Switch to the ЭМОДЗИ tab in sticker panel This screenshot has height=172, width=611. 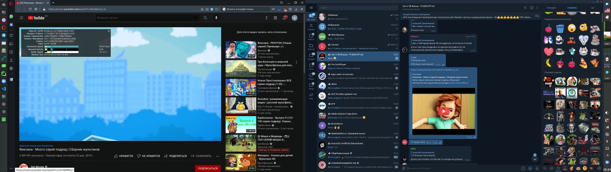click(552, 8)
